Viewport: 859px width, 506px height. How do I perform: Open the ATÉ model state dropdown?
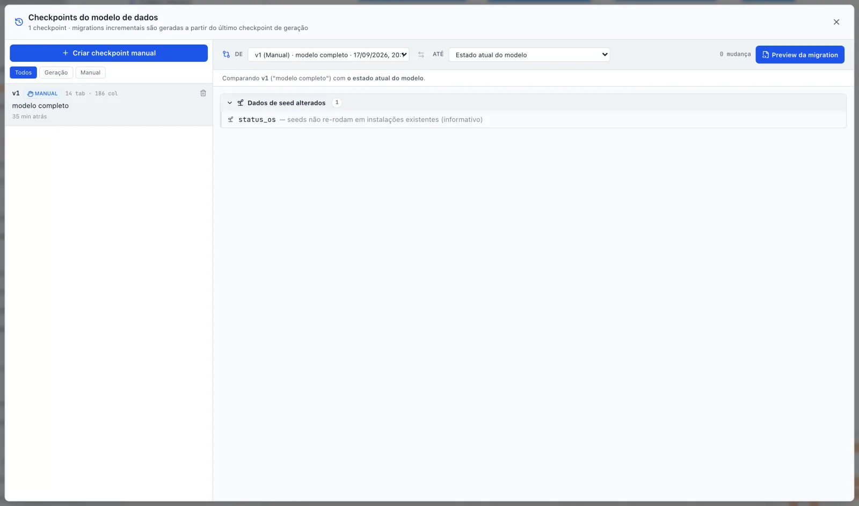click(x=529, y=55)
